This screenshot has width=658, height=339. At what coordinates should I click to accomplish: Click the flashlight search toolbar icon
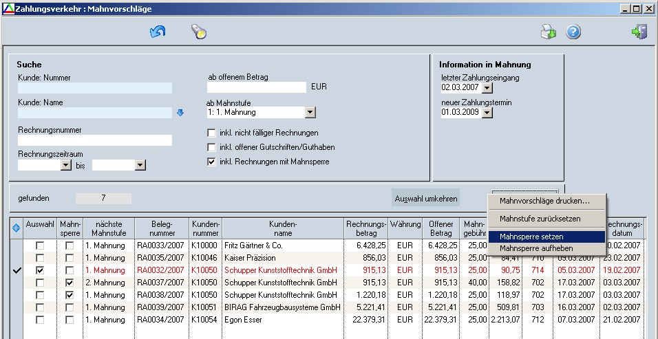tap(198, 32)
